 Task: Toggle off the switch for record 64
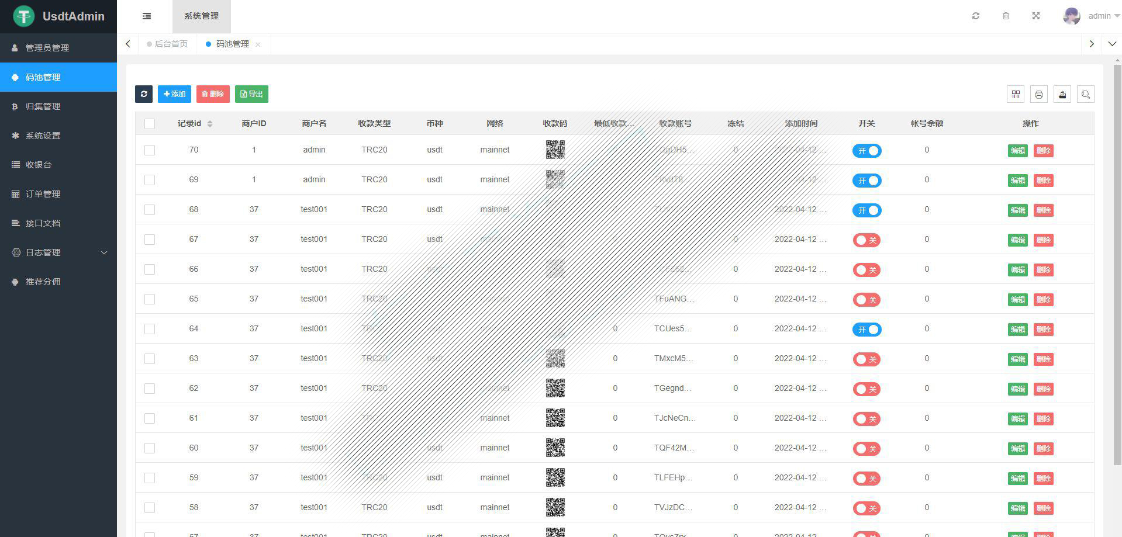[866, 330]
